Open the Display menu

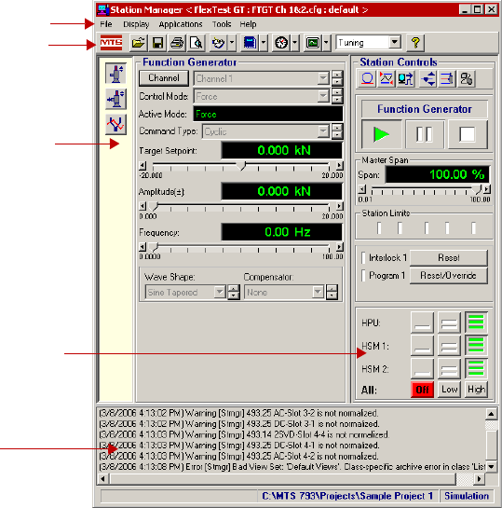(x=136, y=24)
